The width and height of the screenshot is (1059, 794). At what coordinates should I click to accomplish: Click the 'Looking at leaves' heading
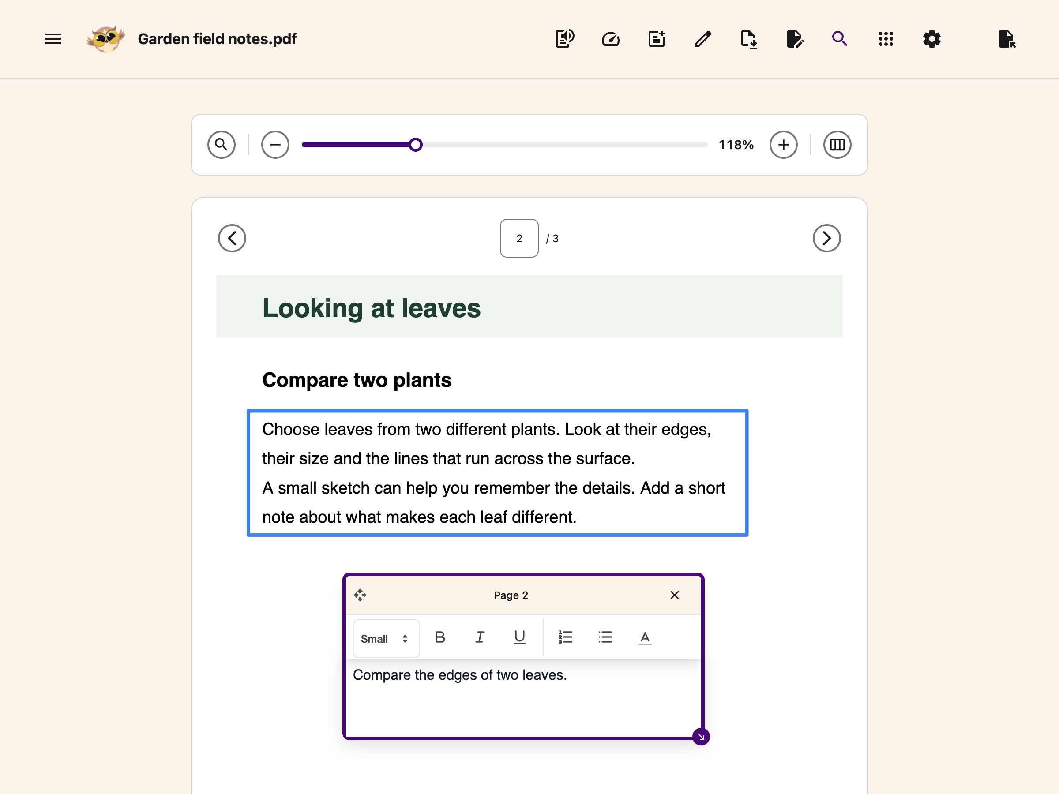point(372,308)
